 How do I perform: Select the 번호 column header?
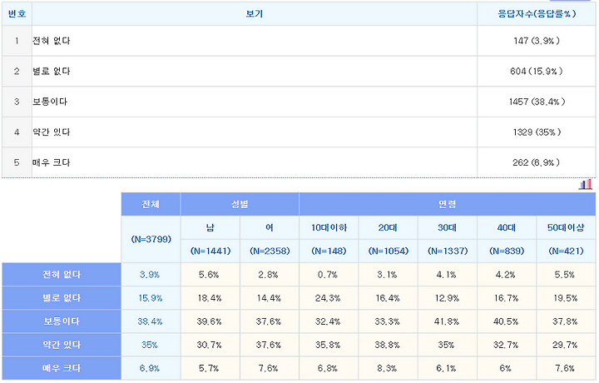17,14
